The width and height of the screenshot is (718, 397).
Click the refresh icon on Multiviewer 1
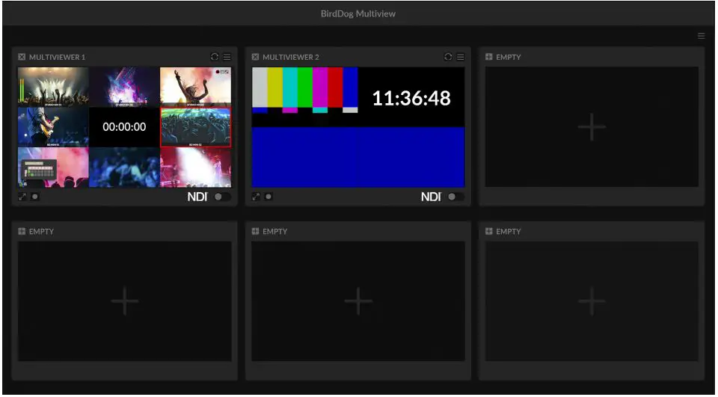click(215, 57)
